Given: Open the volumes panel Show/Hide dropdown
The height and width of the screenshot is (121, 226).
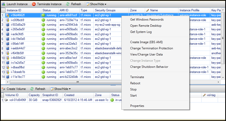Looking at the screenshot, I should [x=61, y=89].
